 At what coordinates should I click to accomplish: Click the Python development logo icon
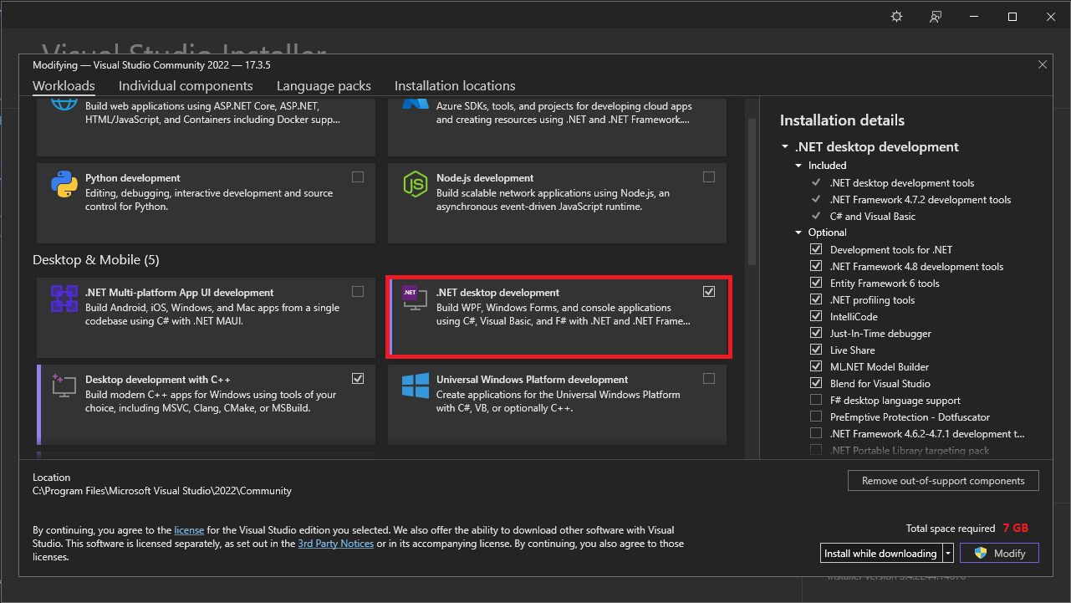(64, 184)
